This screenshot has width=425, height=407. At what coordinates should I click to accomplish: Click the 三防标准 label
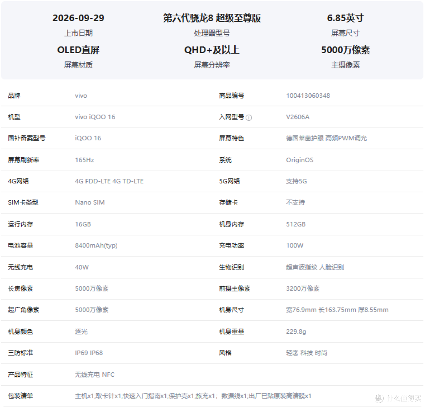tap(20, 353)
